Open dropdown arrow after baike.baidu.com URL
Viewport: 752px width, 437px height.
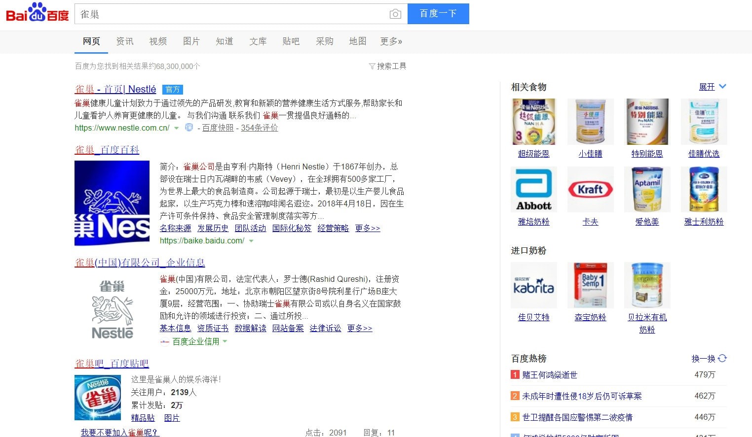251,241
